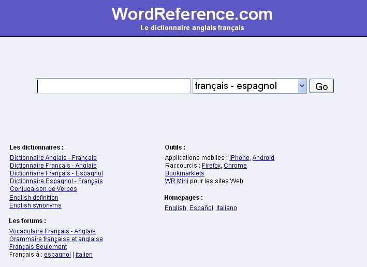
Task: Click the 'Les forums :' heading
Action: tap(27, 221)
